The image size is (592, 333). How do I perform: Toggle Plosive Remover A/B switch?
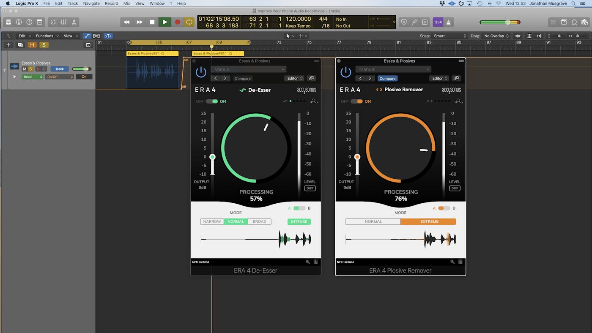coord(444,208)
